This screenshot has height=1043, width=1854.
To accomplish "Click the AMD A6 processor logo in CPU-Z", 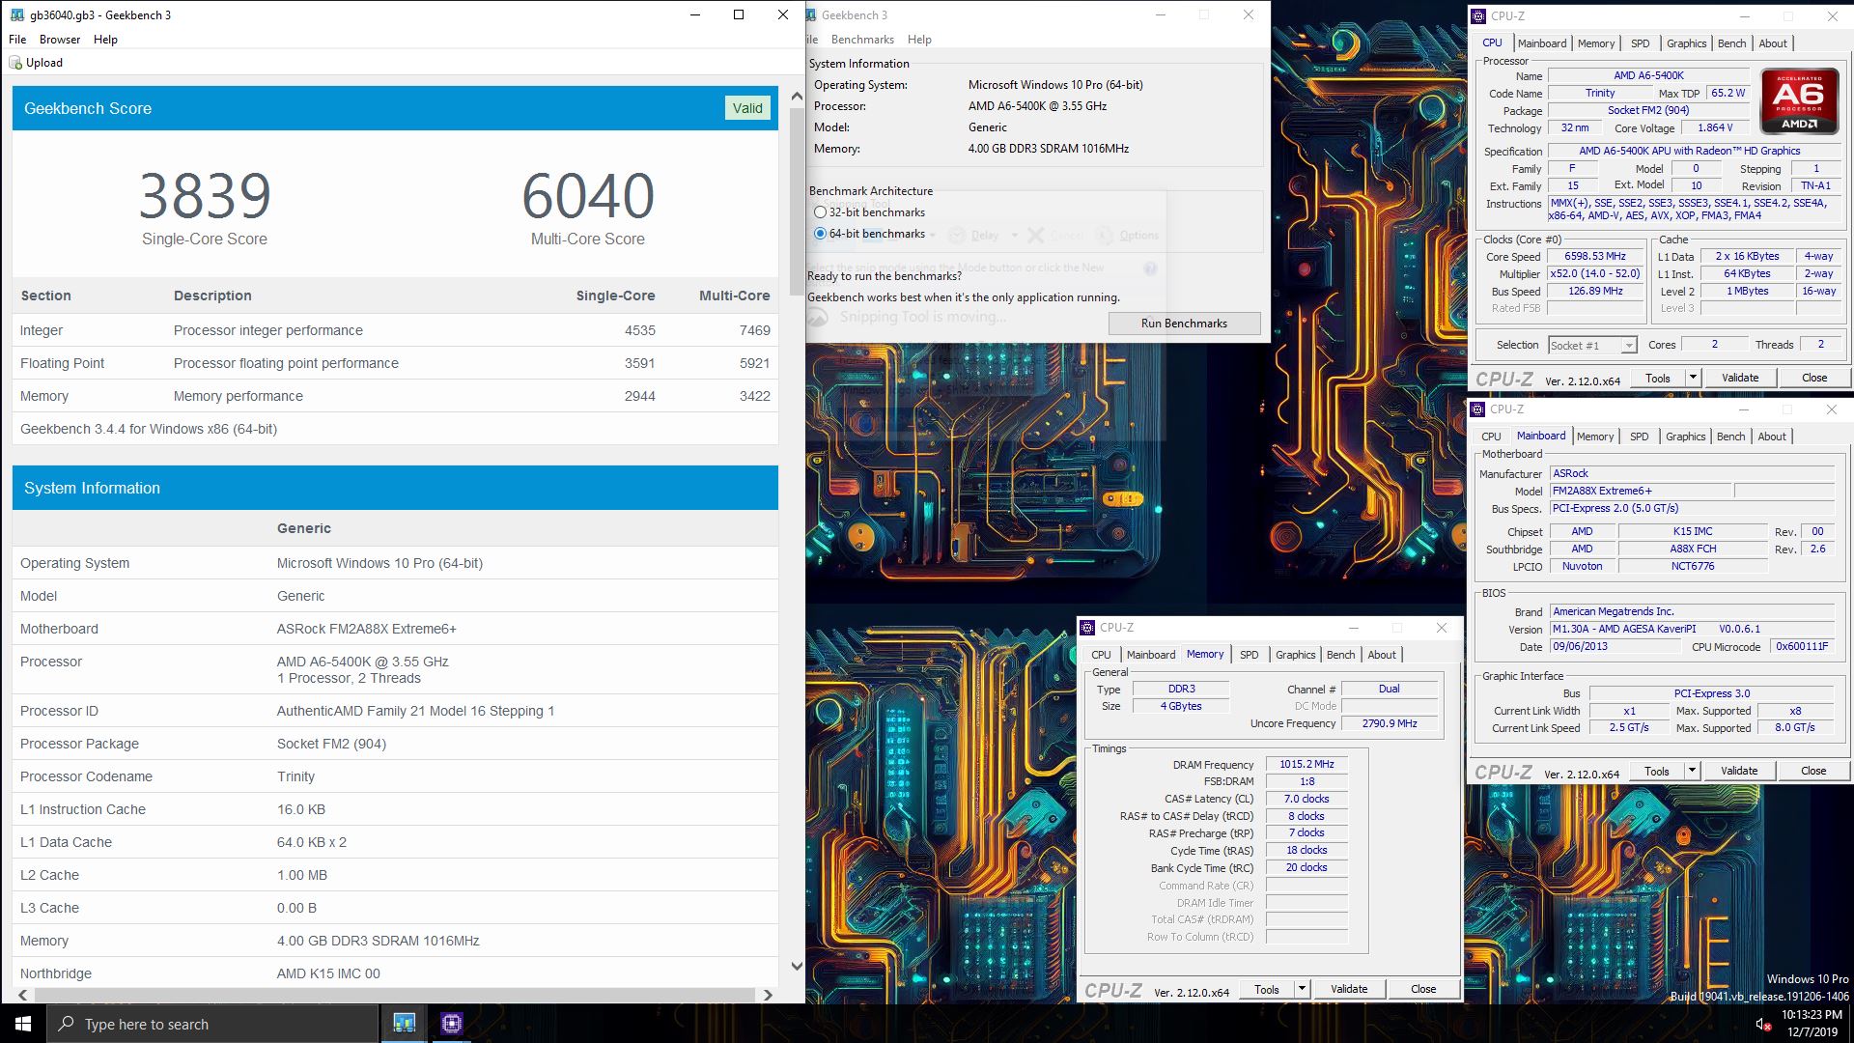I will (1798, 100).
